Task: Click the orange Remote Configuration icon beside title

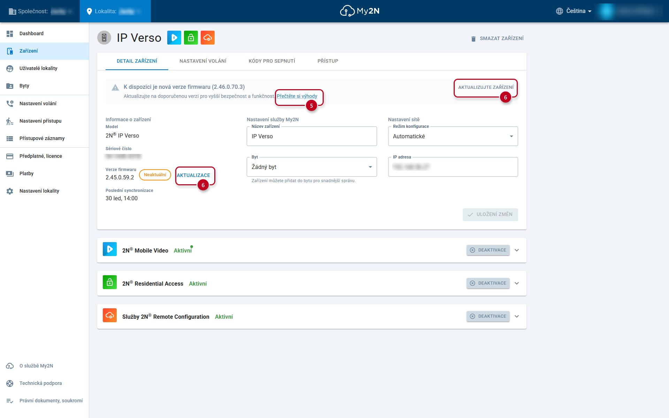Action: pos(208,38)
